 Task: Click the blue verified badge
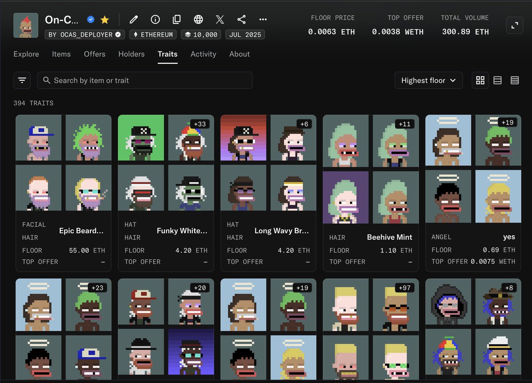(91, 20)
